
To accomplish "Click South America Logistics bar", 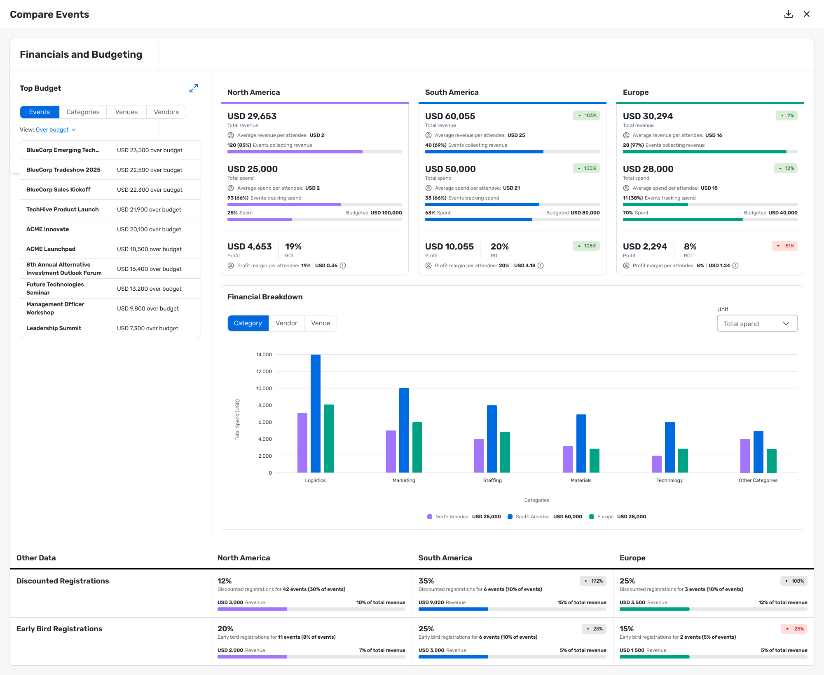I will (315, 413).
